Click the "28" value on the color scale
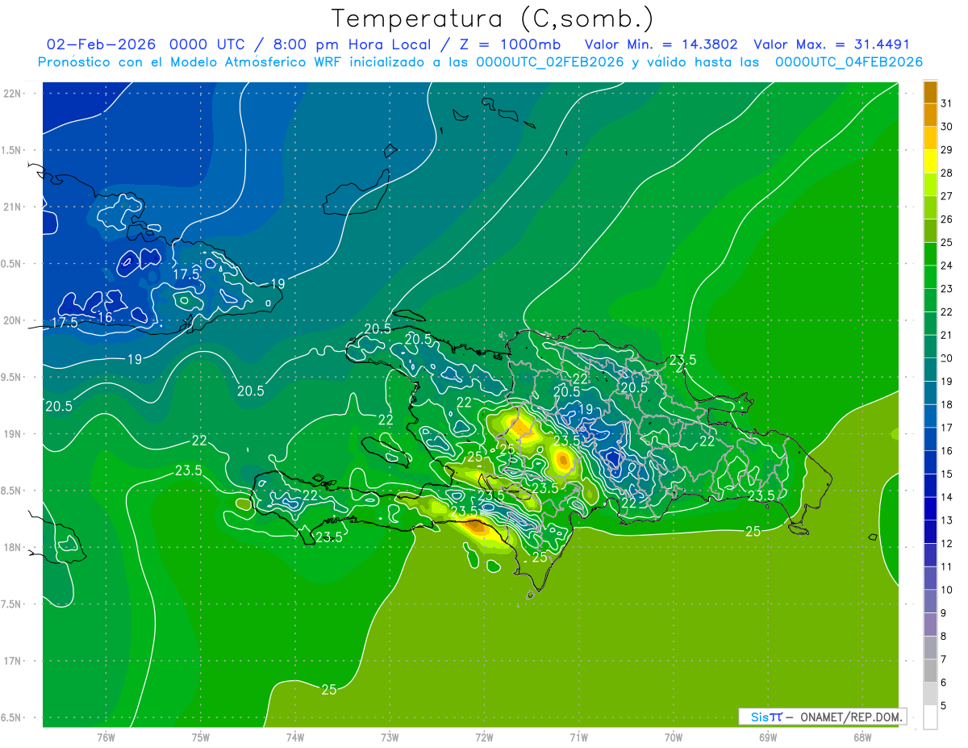This screenshot has width=968, height=748. tap(946, 173)
